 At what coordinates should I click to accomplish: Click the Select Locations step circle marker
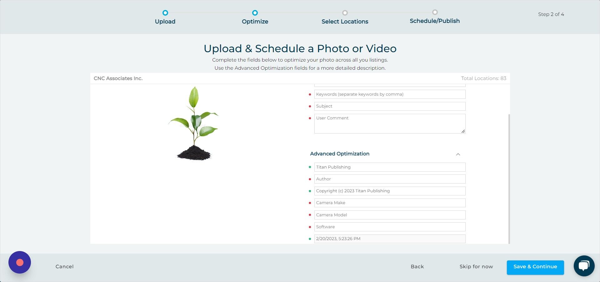tap(345, 13)
